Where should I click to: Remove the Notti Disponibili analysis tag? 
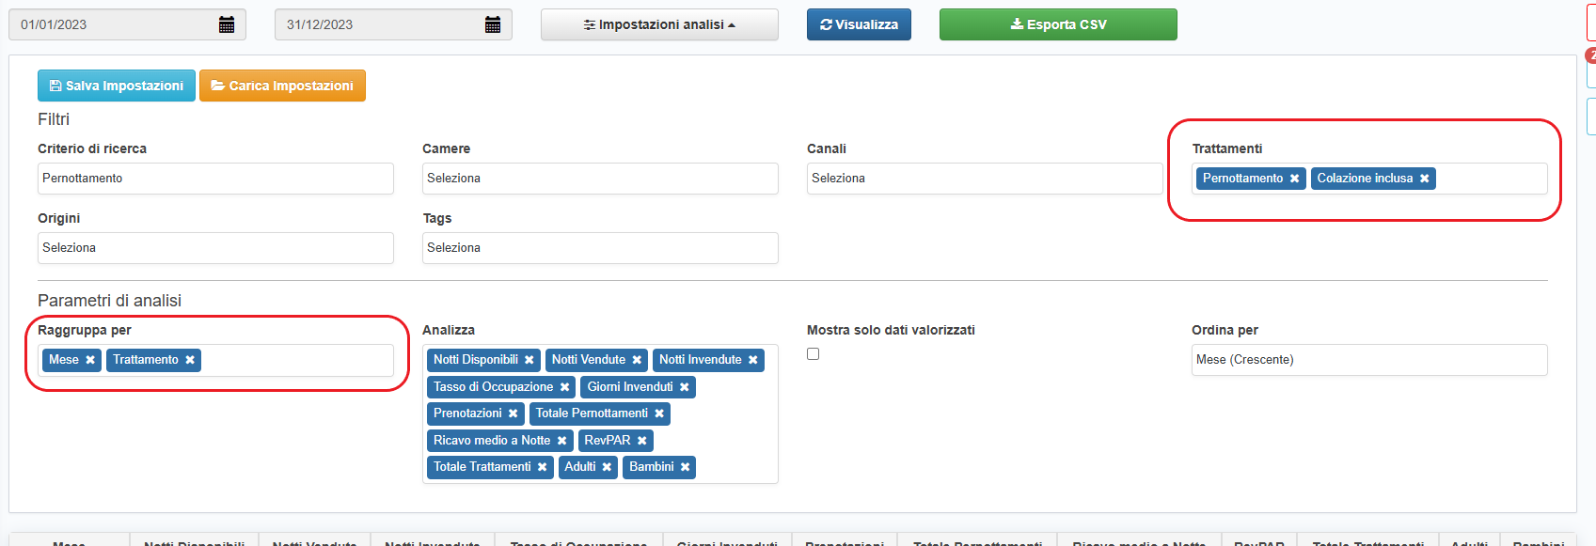coord(529,360)
